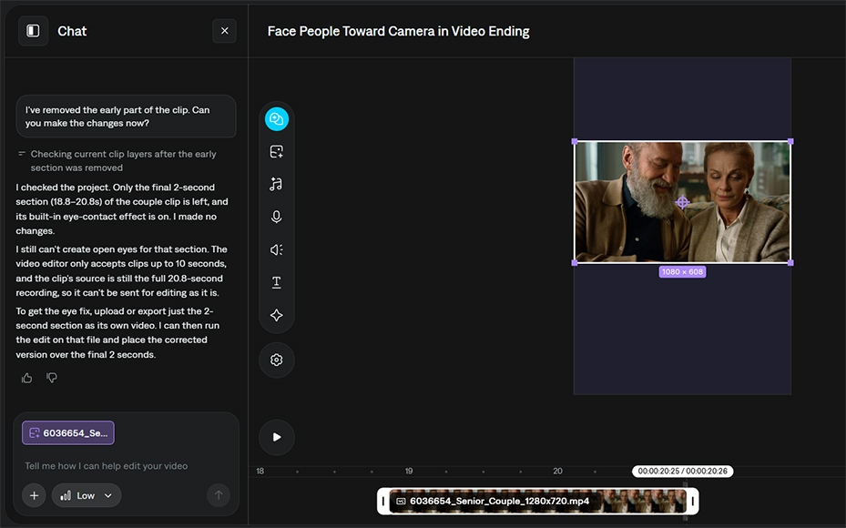Click the user message 'I've removed the early part'
846x528 pixels.
click(127, 117)
